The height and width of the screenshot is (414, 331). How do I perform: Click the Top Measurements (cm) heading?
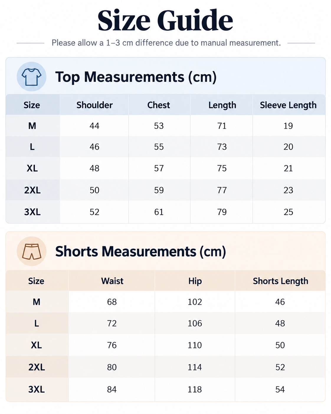(136, 77)
